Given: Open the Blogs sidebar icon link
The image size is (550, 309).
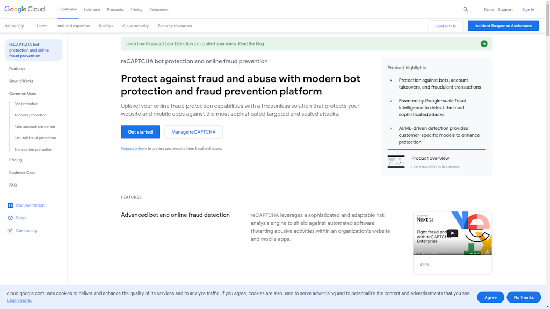Looking at the screenshot, I should [x=10, y=218].
